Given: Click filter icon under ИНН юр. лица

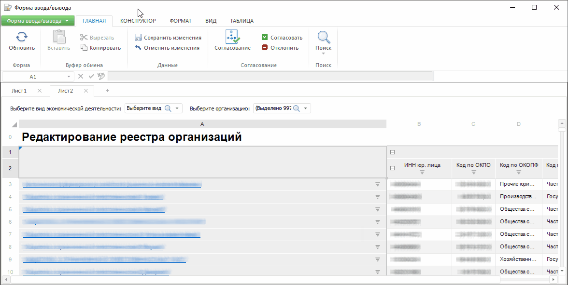Looking at the screenshot, I should pos(422,173).
